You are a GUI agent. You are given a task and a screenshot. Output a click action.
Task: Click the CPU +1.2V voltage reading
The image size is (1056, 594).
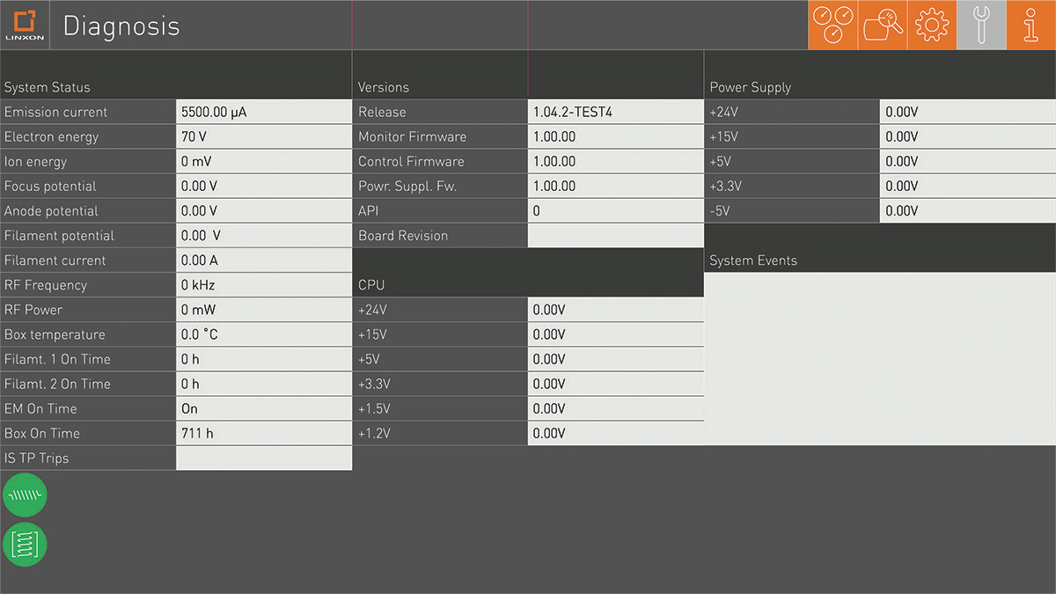[615, 433]
